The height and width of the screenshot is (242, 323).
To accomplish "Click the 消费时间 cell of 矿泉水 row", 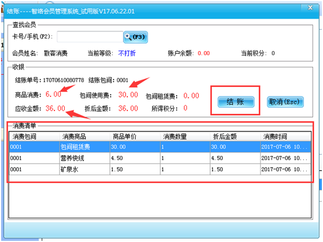I will pos(285,169).
